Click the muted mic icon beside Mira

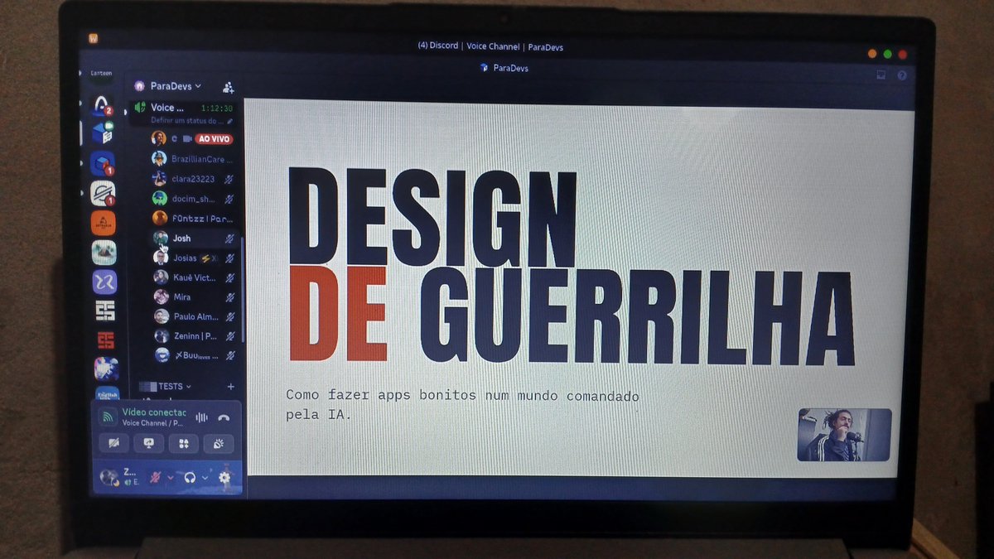(x=229, y=297)
